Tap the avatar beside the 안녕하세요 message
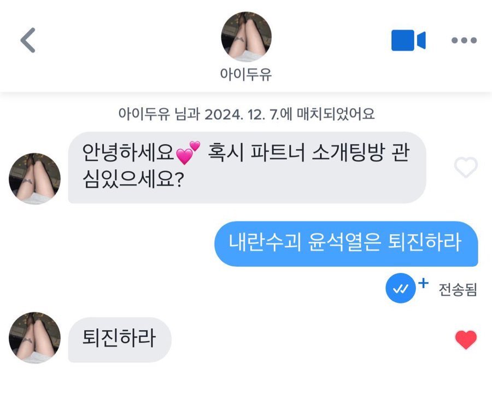Image resolution: width=492 pixels, height=397 pixels. (34, 179)
